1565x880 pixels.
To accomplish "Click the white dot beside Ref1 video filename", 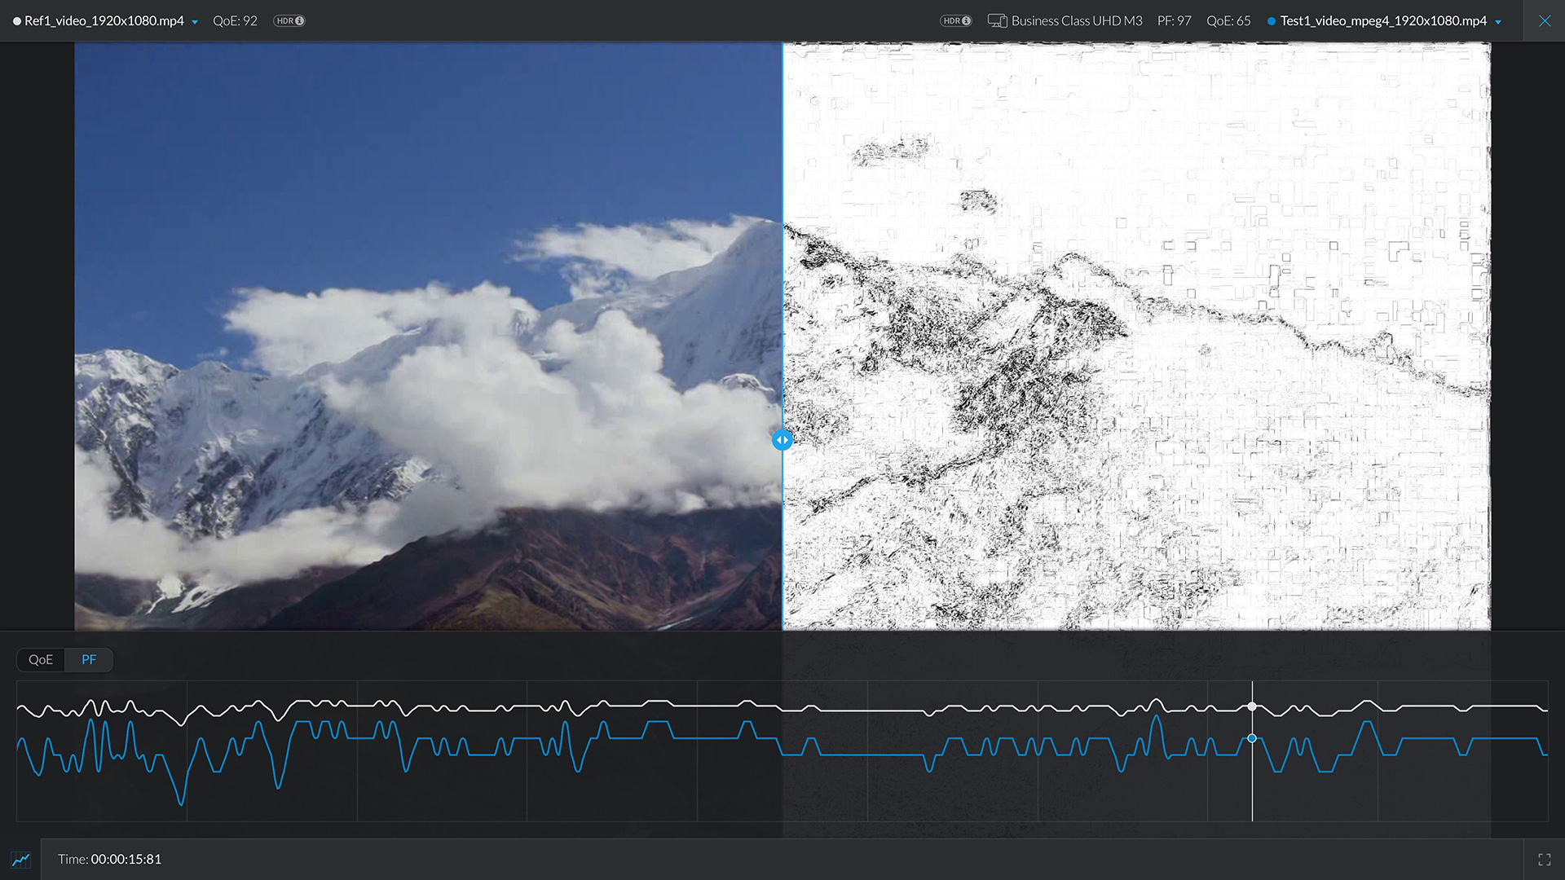I will (16, 21).
